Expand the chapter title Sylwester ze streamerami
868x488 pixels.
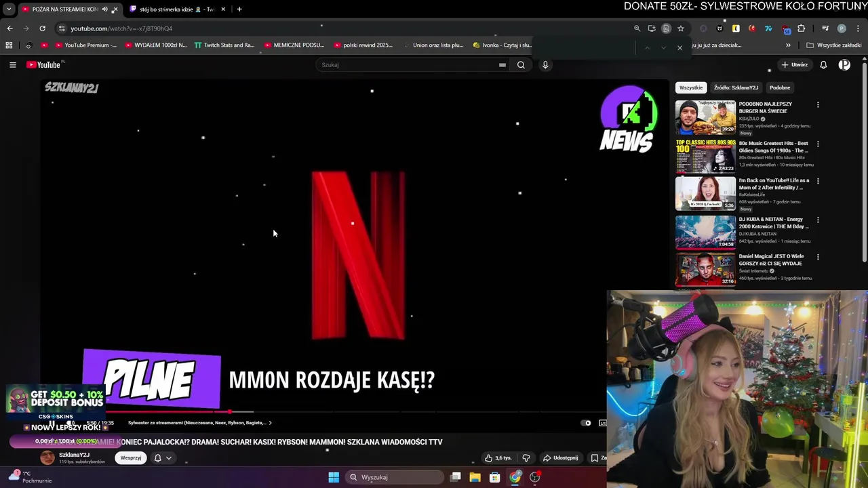[200, 423]
